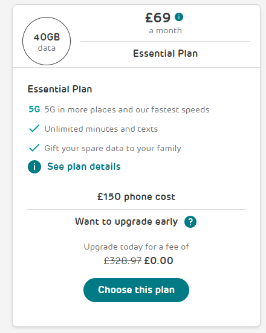Click the £69 monthly price
This screenshot has width=266, height=333.
(158, 18)
